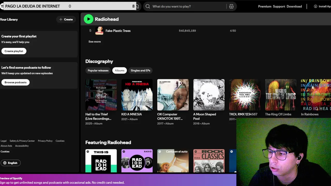This screenshot has height=186, width=331.
Task: Click the A Moon Shaped Pool title
Action: (205, 117)
